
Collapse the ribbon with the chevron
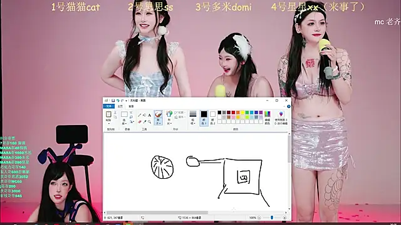pyautogui.click(x=284, y=106)
